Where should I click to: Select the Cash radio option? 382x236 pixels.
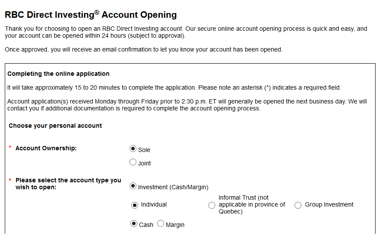(x=134, y=224)
